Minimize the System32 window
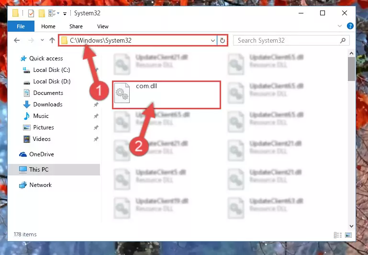 click(301, 13)
